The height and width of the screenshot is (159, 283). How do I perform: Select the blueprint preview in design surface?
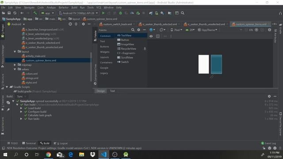[216, 64]
